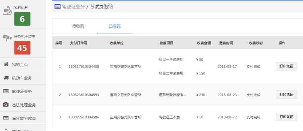Click the camera icon for 违法处理业务
This screenshot has height=131, width=303.
click(6, 105)
